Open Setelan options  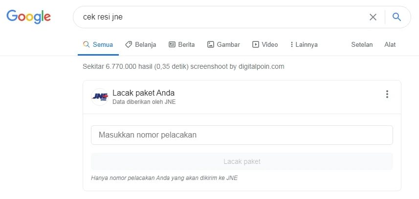click(x=362, y=44)
